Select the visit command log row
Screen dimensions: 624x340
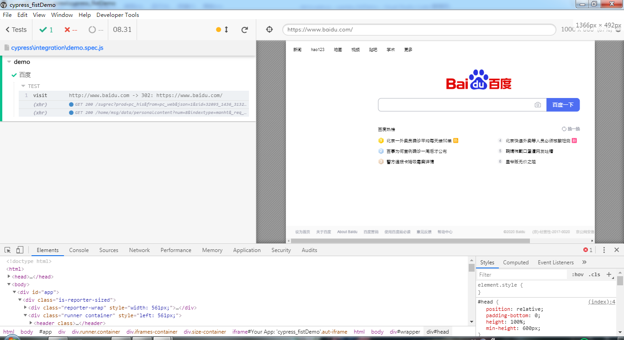pos(134,95)
